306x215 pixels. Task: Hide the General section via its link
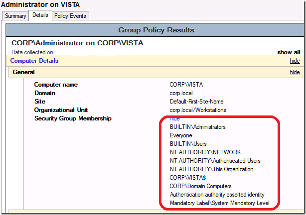point(295,72)
